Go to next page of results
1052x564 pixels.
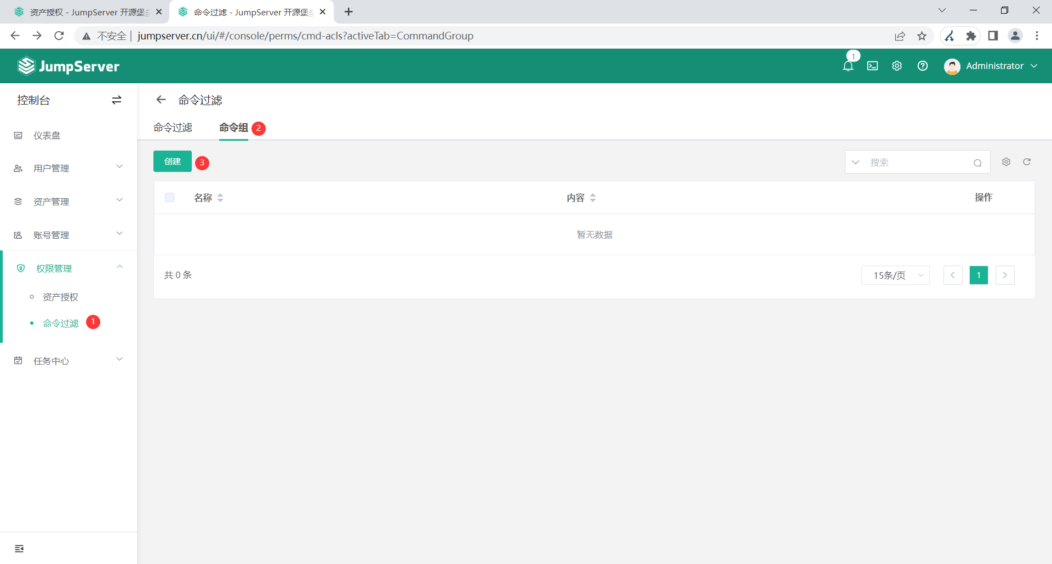click(1005, 275)
